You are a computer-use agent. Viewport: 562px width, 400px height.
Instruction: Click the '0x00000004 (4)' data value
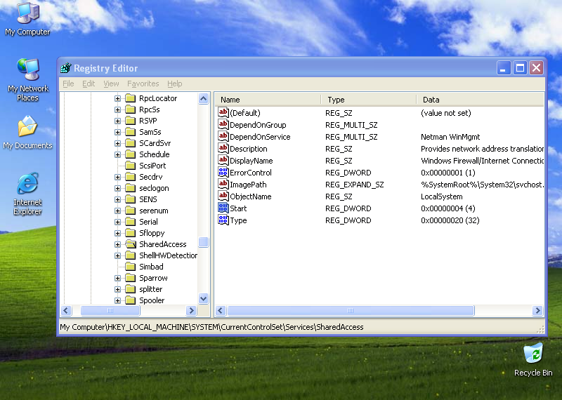(x=447, y=208)
